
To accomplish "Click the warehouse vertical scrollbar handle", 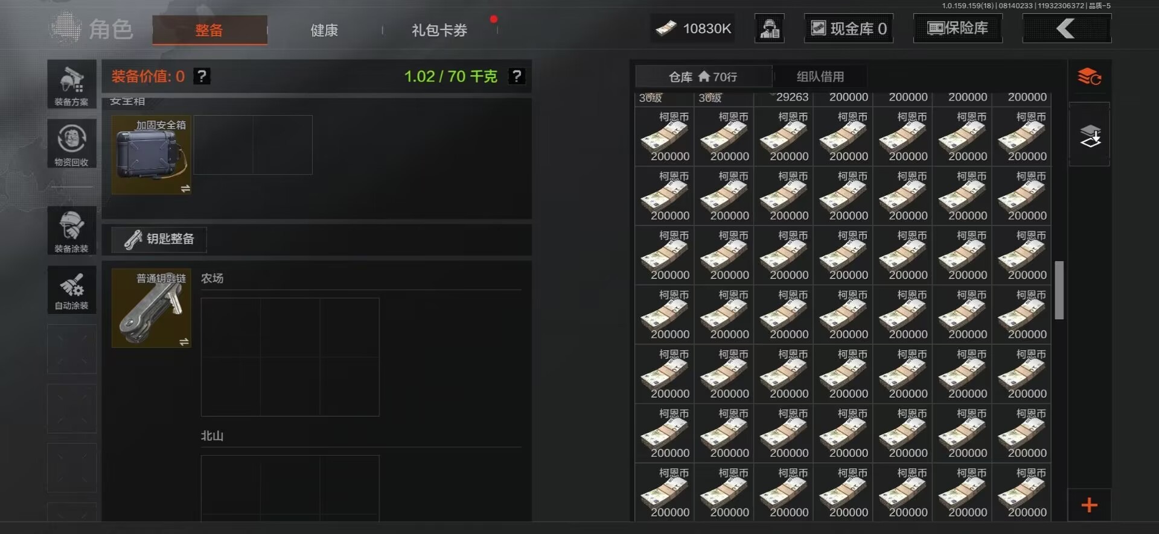I will [x=1059, y=290].
